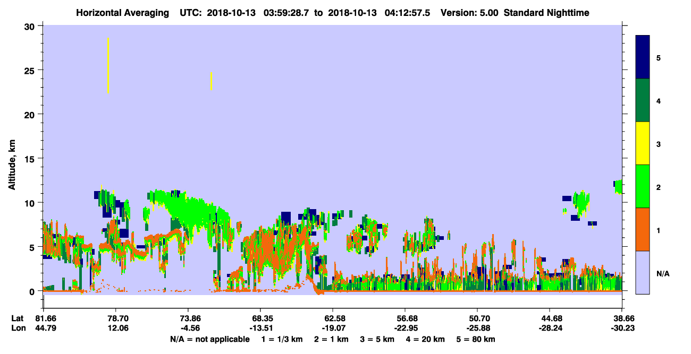
Task: Click the 0 altitude tick label
Action: tap(33, 291)
